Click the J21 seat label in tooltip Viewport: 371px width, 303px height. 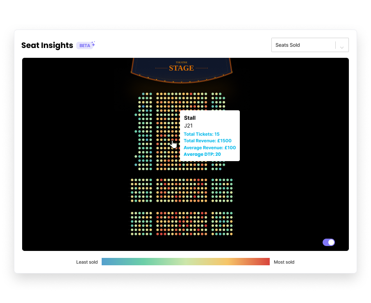[x=188, y=126]
